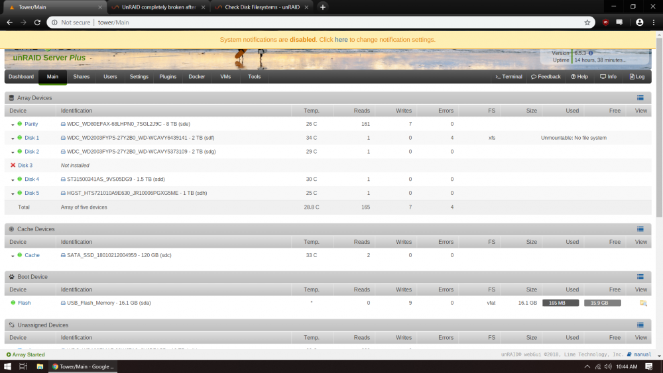
Task: Expand the Disk 1 row dropdown arrow
Action: pos(13,138)
